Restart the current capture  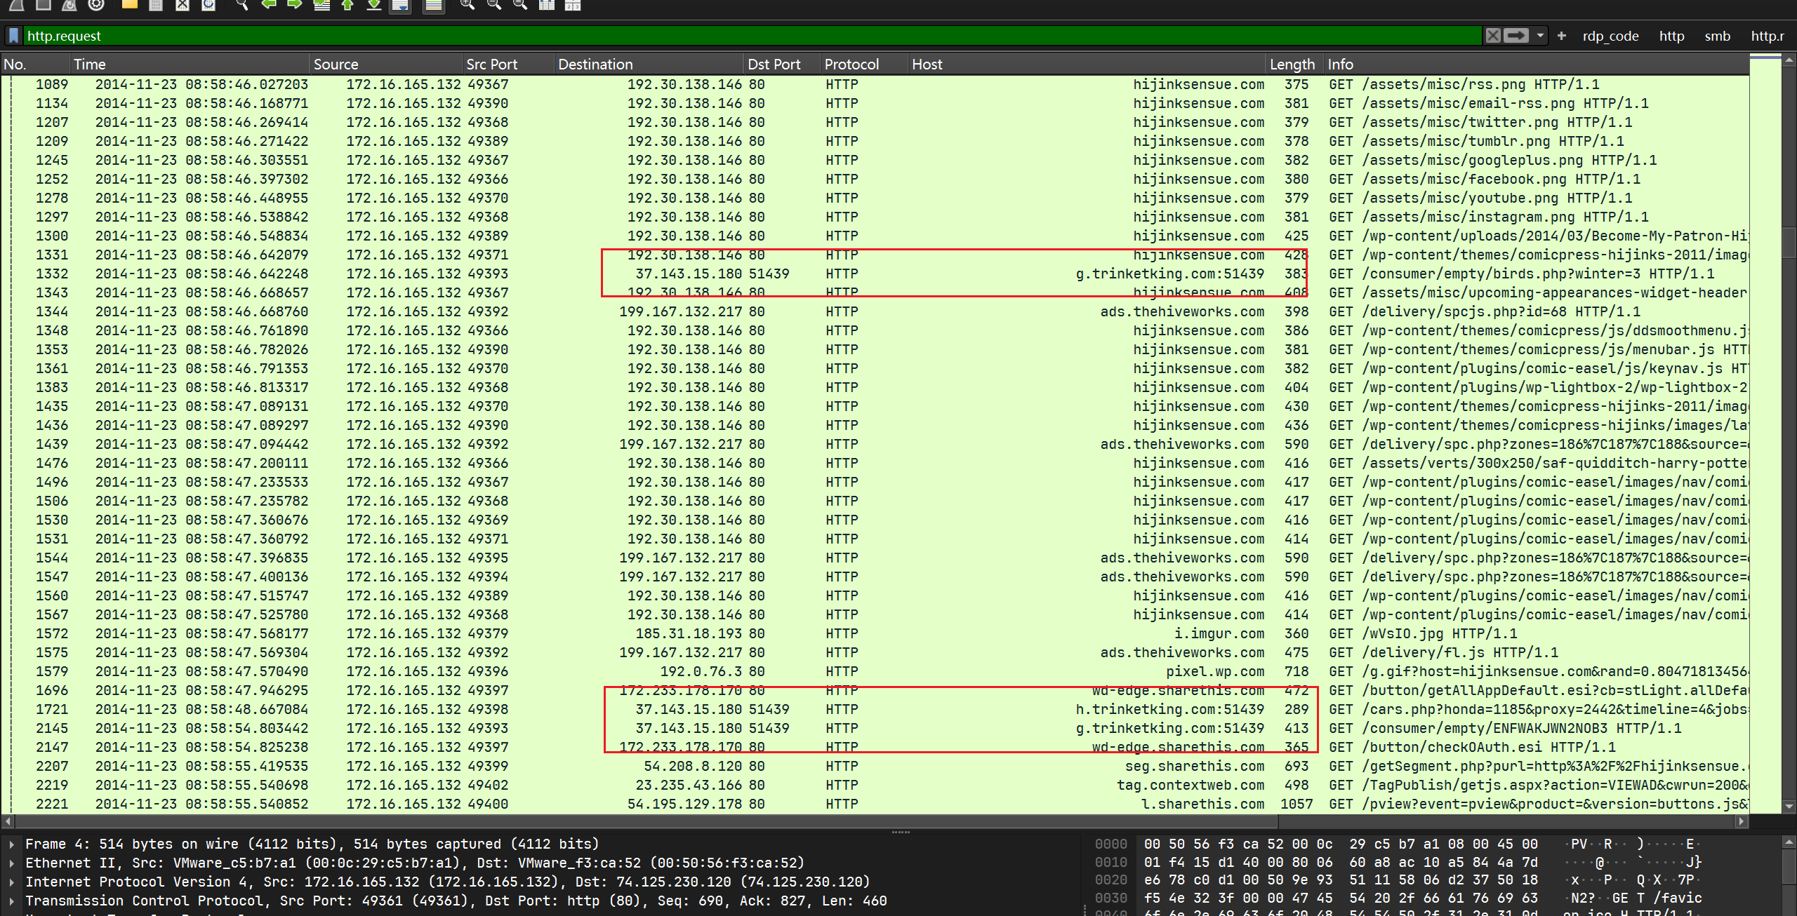pyautogui.click(x=69, y=5)
